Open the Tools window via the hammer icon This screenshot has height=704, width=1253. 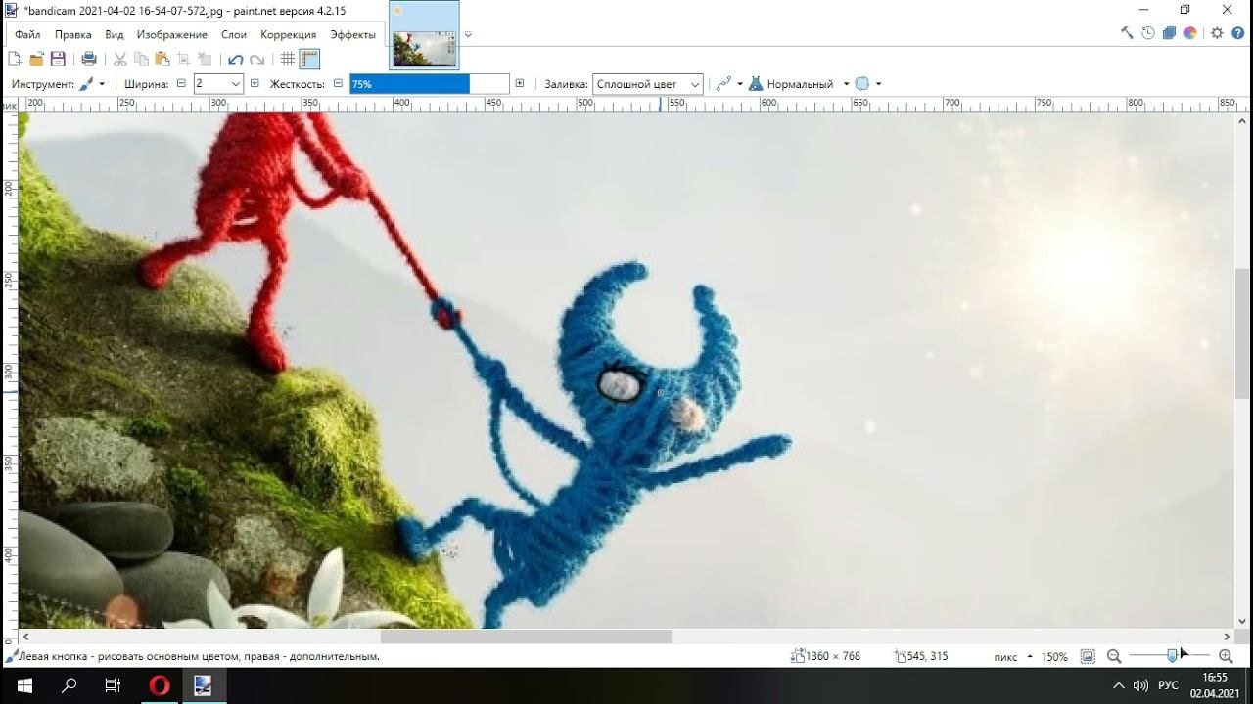click(x=1127, y=33)
